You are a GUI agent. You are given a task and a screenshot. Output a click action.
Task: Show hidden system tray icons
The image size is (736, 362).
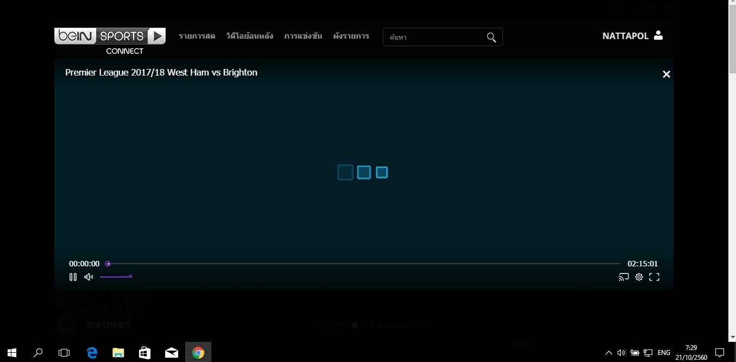(608, 352)
